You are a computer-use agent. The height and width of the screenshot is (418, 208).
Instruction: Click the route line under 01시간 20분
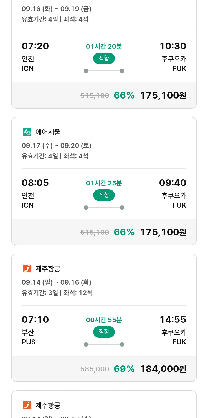pyautogui.click(x=104, y=71)
